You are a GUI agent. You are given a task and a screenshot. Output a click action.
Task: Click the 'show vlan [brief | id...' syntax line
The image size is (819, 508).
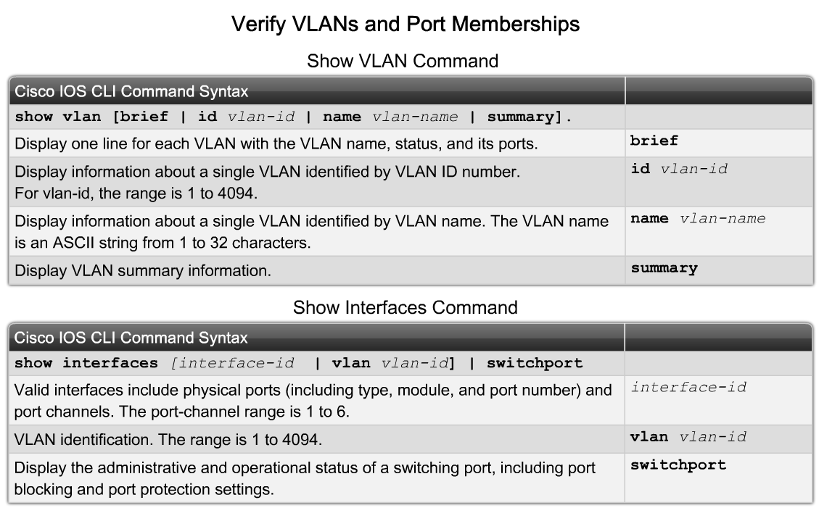coord(293,117)
